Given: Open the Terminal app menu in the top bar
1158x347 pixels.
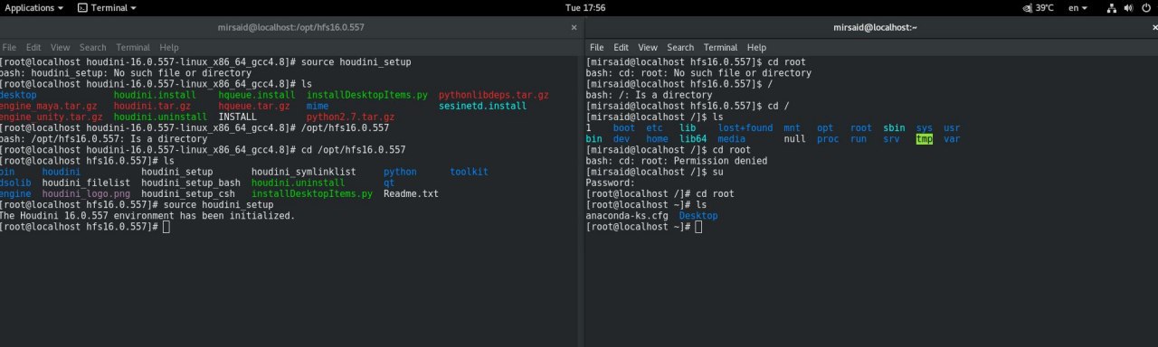Looking at the screenshot, I should pyautogui.click(x=107, y=7).
